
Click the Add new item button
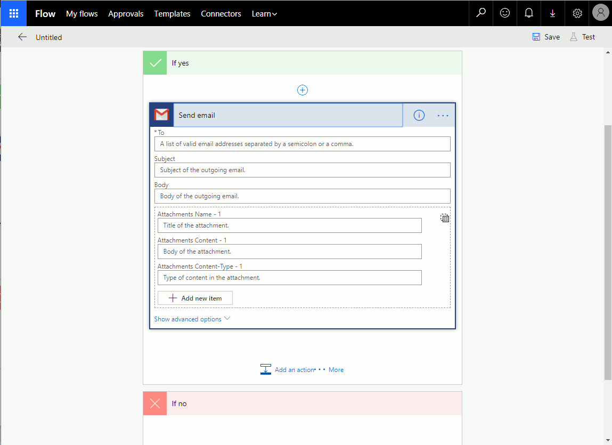pos(195,298)
